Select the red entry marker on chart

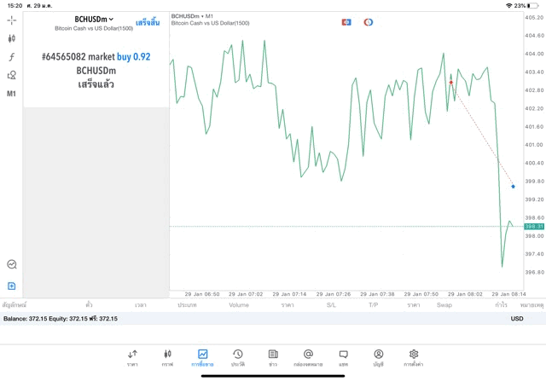pyautogui.click(x=451, y=83)
